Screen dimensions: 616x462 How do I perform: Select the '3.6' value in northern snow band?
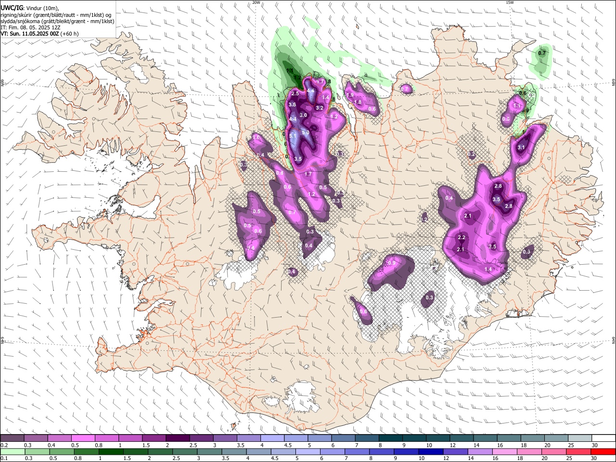pos(292,104)
